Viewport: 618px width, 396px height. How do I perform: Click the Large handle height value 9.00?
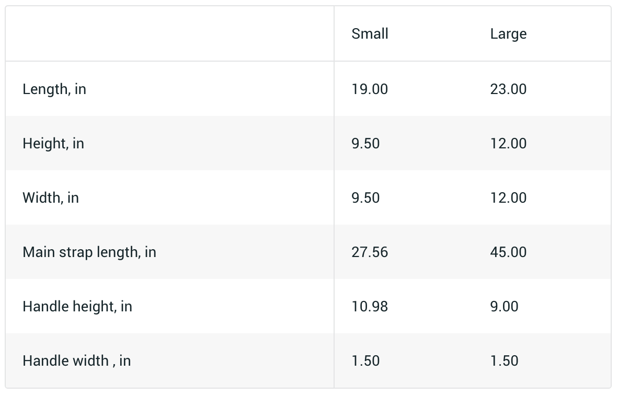pos(504,307)
